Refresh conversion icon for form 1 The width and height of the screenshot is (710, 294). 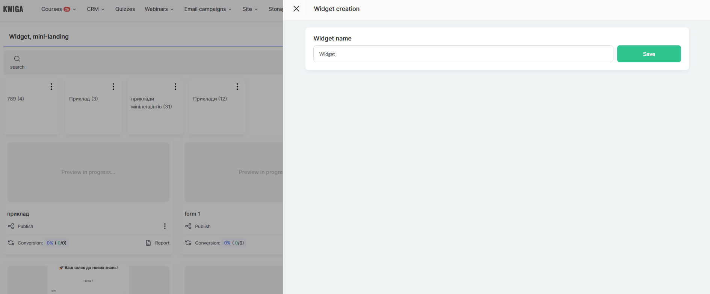point(188,243)
